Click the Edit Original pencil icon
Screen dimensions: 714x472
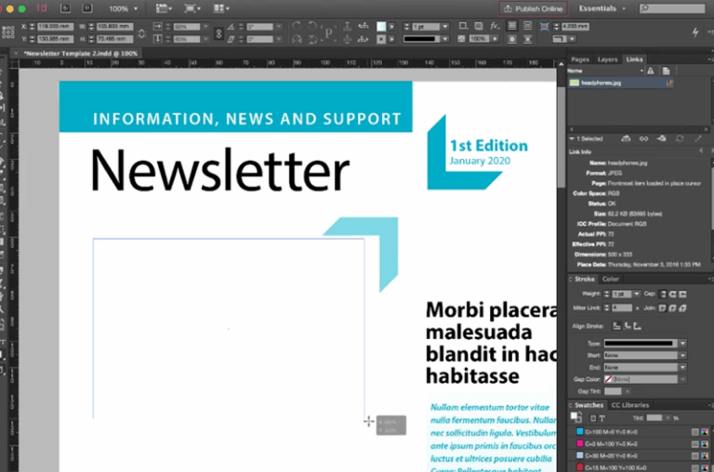pyautogui.click(x=698, y=138)
